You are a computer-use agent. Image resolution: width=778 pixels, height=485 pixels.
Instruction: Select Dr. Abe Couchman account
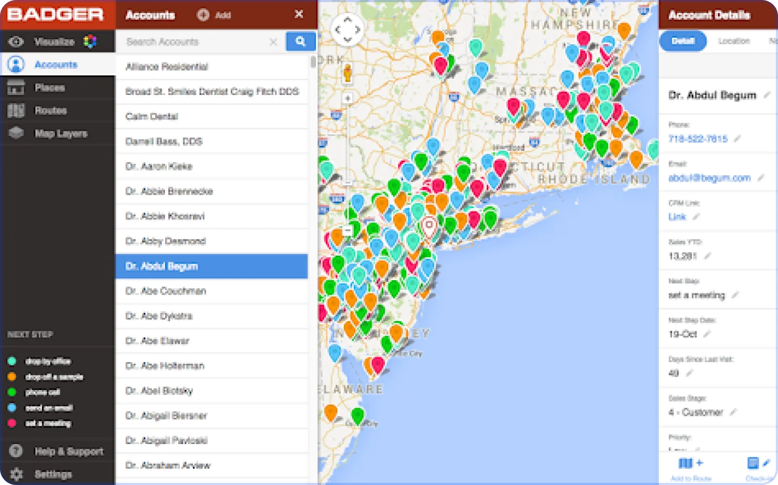click(x=211, y=291)
